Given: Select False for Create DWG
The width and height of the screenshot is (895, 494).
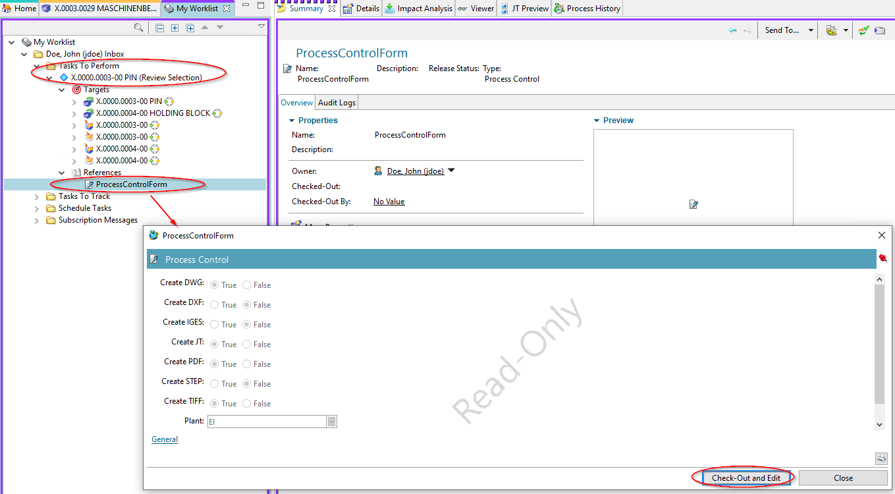Looking at the screenshot, I should (x=247, y=285).
